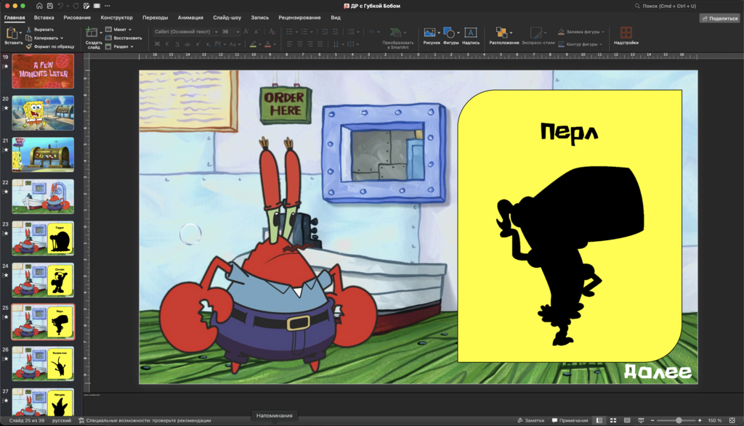Click Расположение arrange icon

coord(501,32)
